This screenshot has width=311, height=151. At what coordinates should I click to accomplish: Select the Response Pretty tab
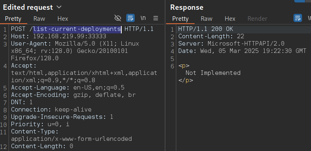click(180, 19)
